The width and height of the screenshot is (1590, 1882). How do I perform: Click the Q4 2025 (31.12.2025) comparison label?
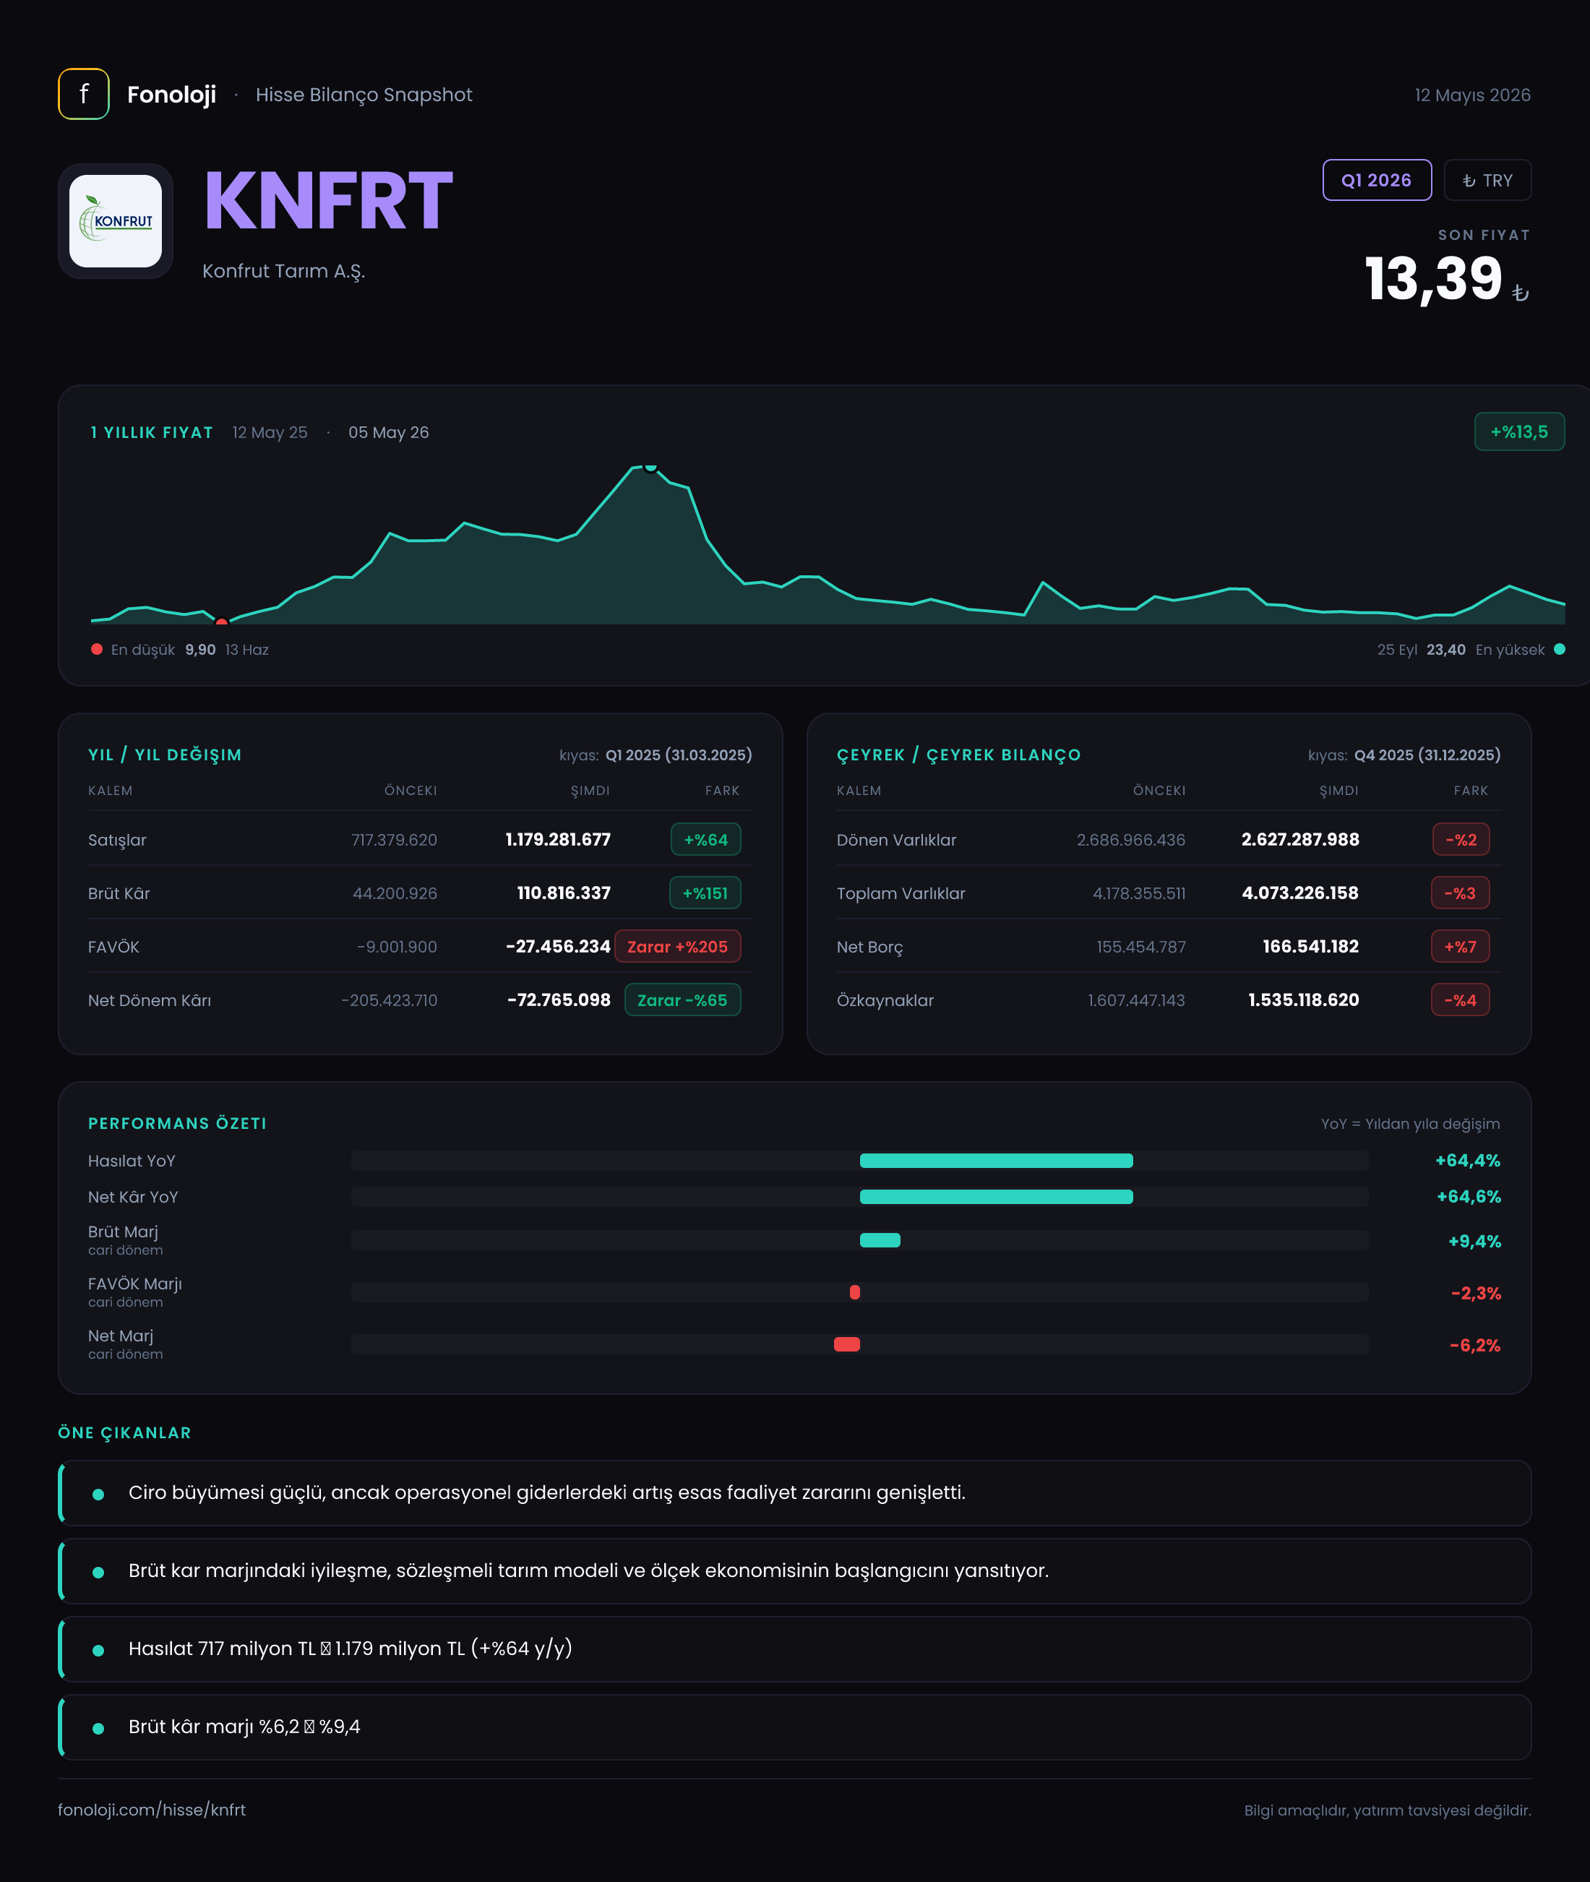point(1427,755)
